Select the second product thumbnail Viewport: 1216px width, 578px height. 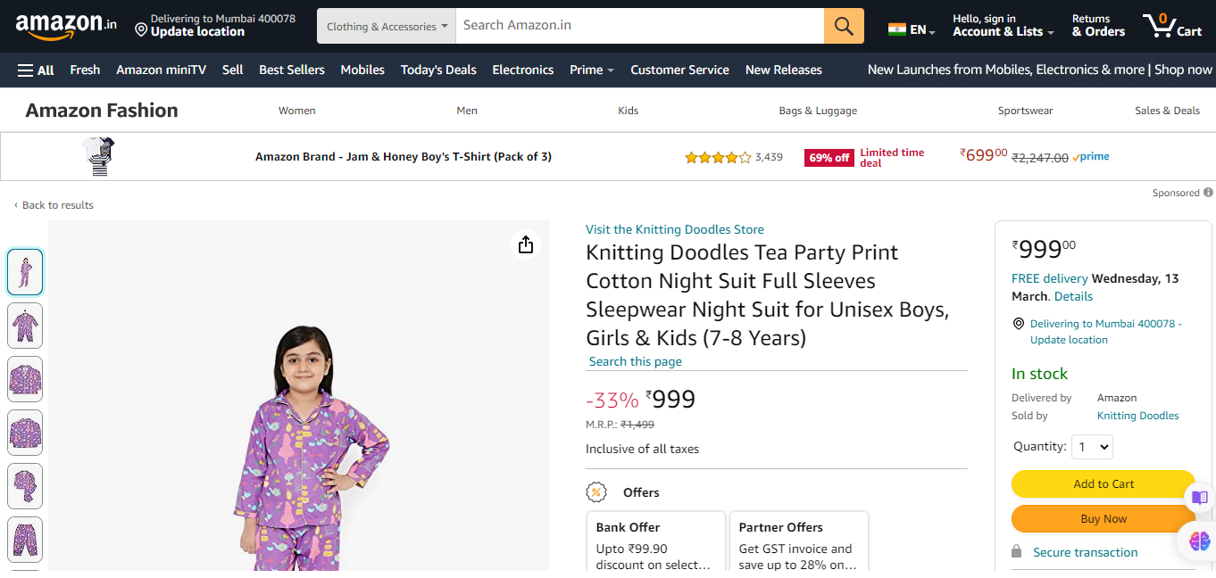(x=25, y=326)
